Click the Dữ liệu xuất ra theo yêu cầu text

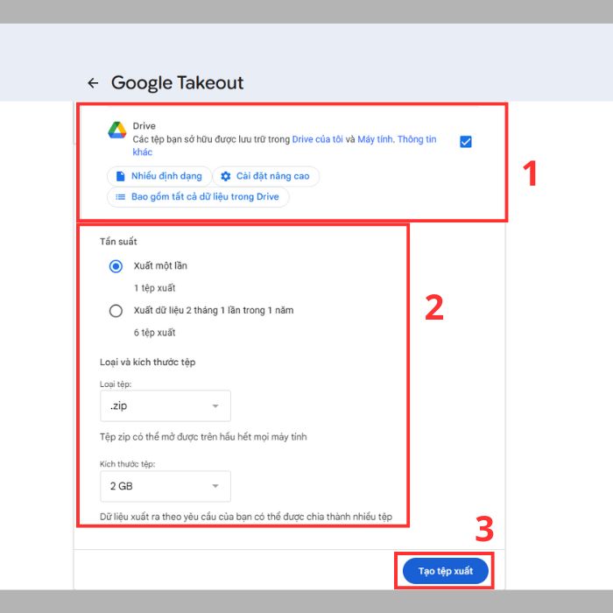(246, 517)
